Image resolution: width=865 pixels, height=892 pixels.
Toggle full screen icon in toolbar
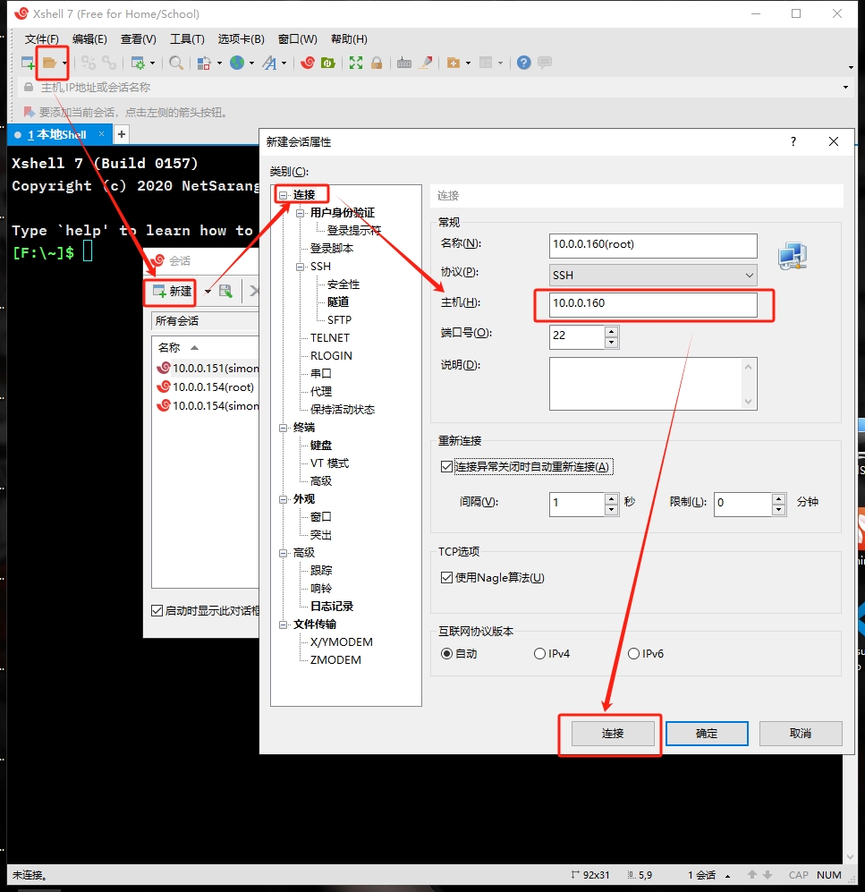[x=356, y=63]
